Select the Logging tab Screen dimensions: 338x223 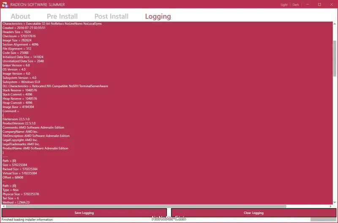point(158,17)
